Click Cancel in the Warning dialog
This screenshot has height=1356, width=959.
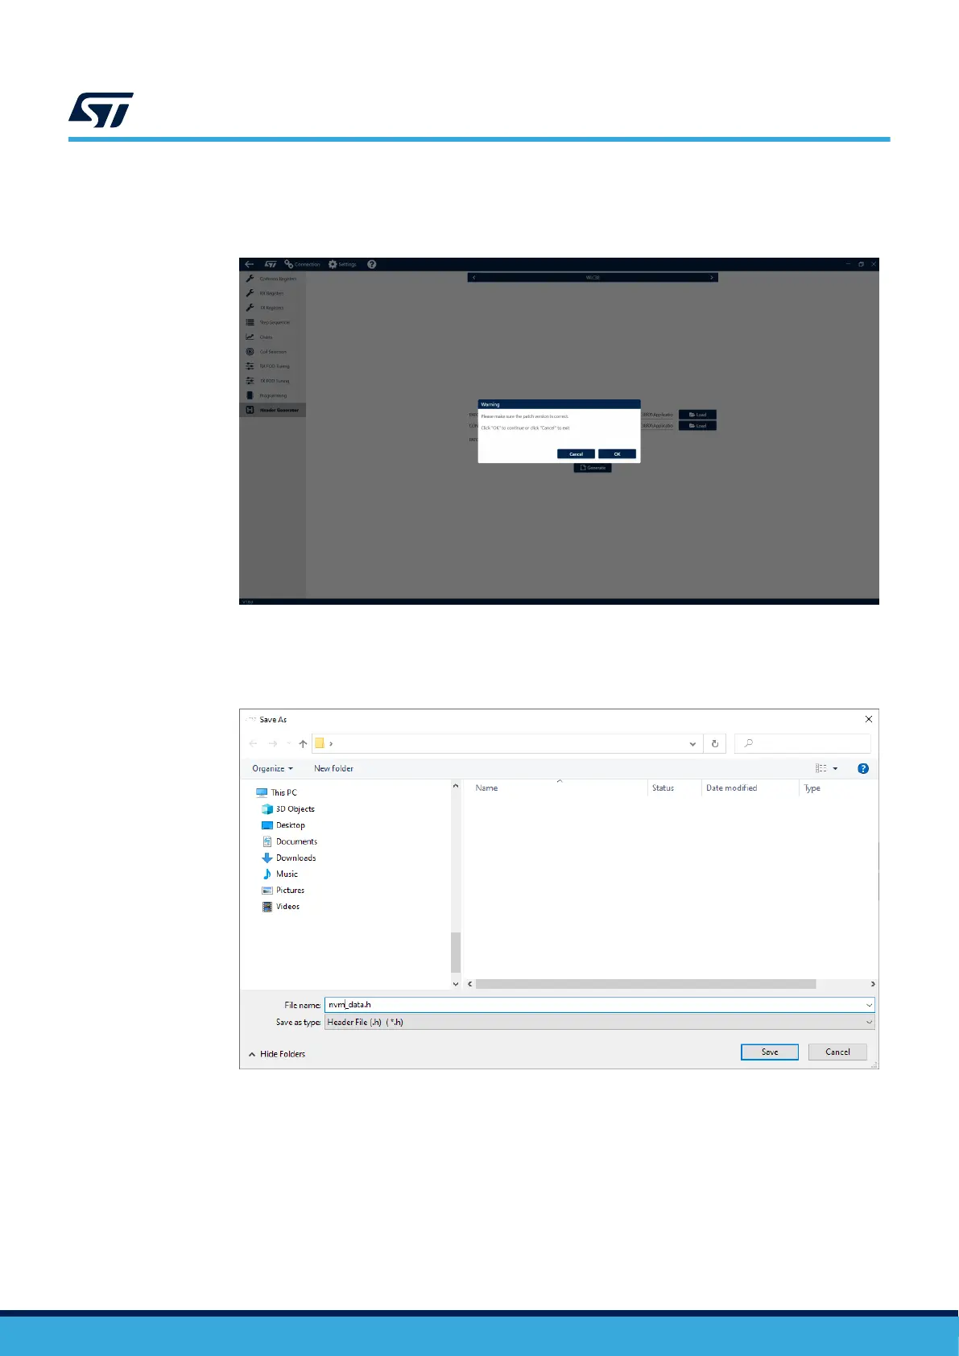click(x=576, y=454)
